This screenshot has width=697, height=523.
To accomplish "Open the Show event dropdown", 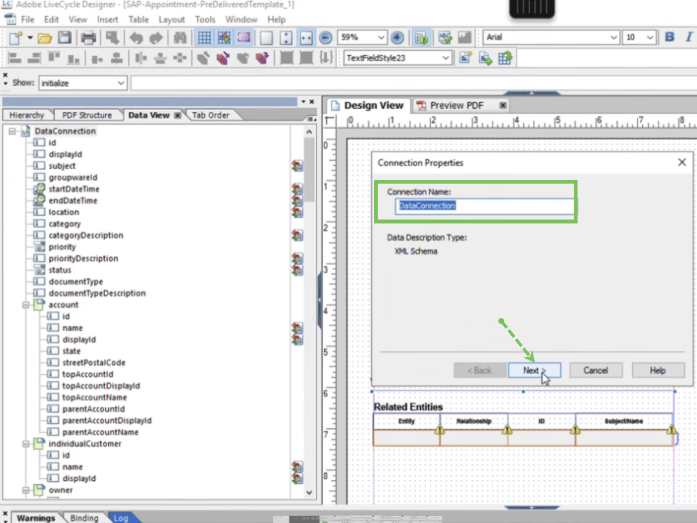I will 121,83.
